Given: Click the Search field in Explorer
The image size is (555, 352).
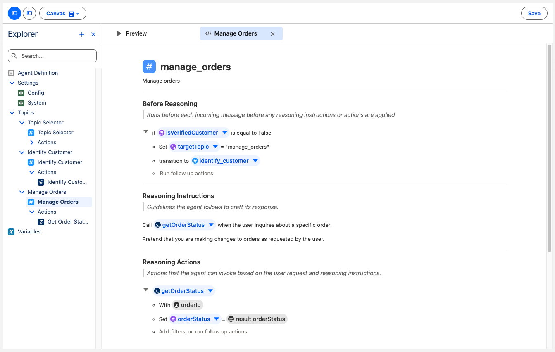Looking at the screenshot, I should click(x=52, y=55).
